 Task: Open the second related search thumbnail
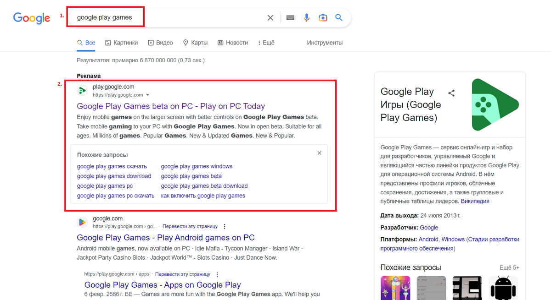point(431,288)
